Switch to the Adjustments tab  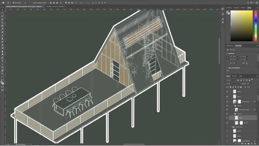pos(230,46)
